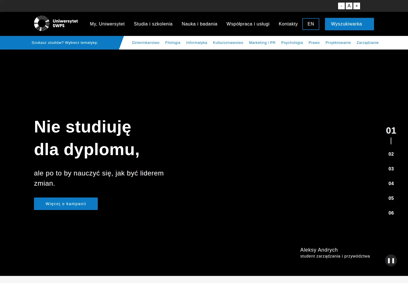This screenshot has width=408, height=283.
Task: Click the 'ale po to by nauczyć się' subtitle
Action: [x=99, y=178]
